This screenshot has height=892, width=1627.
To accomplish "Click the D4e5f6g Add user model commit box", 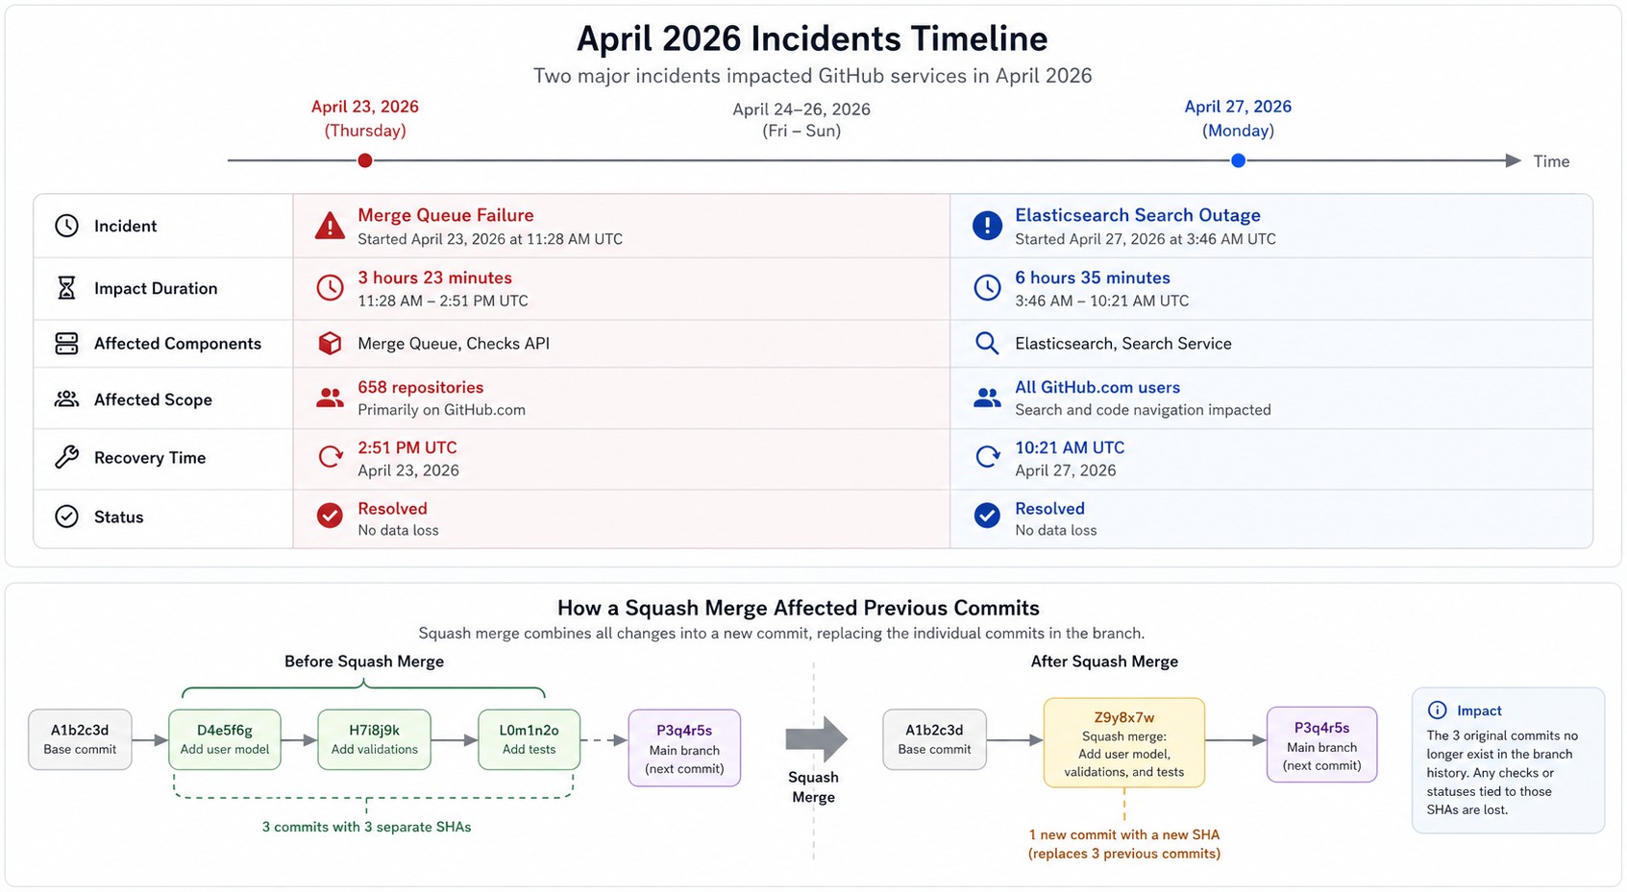I will pos(225,739).
